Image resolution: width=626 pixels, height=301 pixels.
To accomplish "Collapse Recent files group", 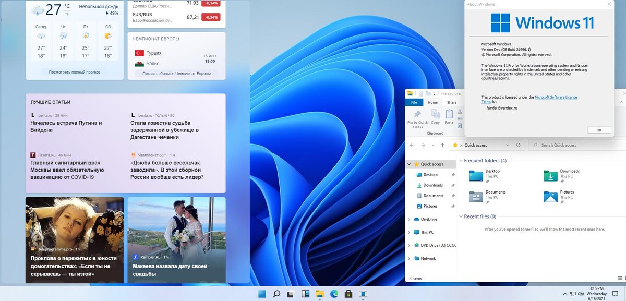I will pos(461,216).
